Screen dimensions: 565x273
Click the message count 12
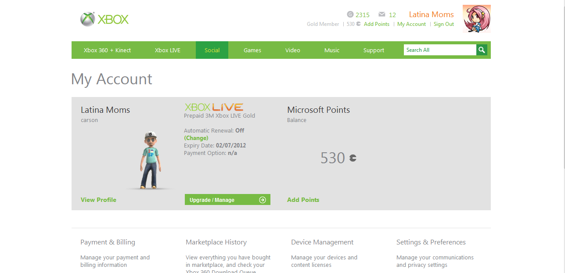point(392,14)
